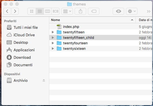Click the Quick Look eye button
This screenshot has width=153, height=106.
[118, 11]
